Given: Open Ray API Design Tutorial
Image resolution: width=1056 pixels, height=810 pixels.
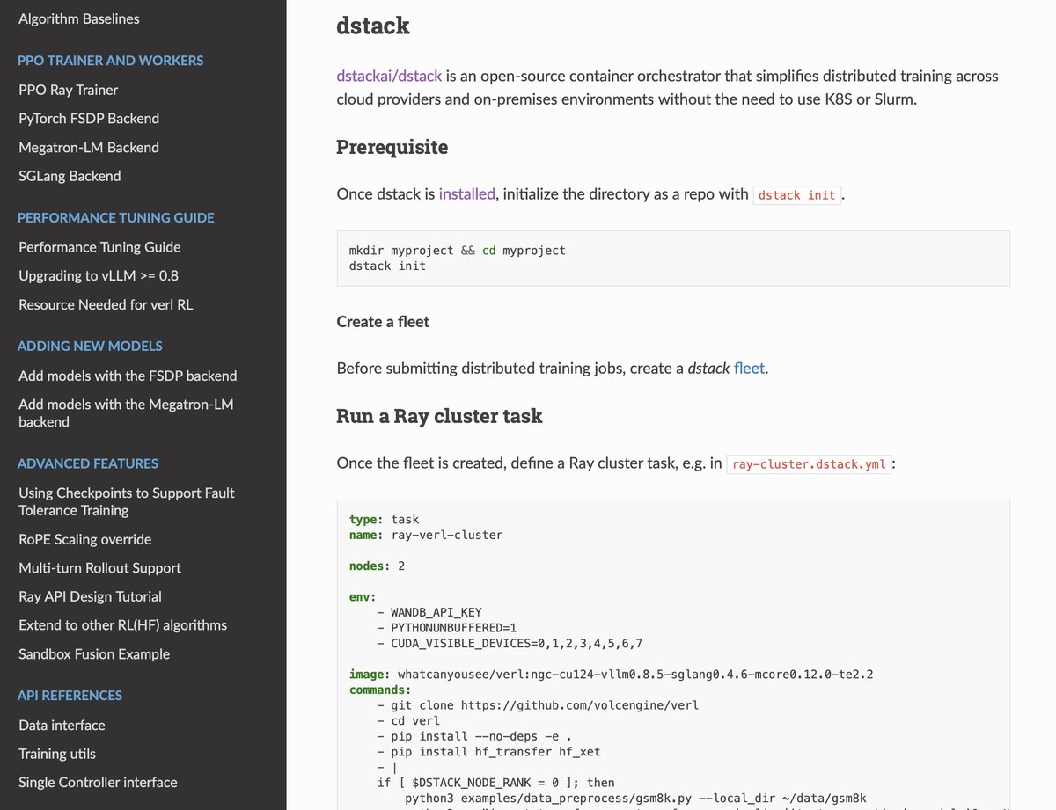Looking at the screenshot, I should pos(90,596).
